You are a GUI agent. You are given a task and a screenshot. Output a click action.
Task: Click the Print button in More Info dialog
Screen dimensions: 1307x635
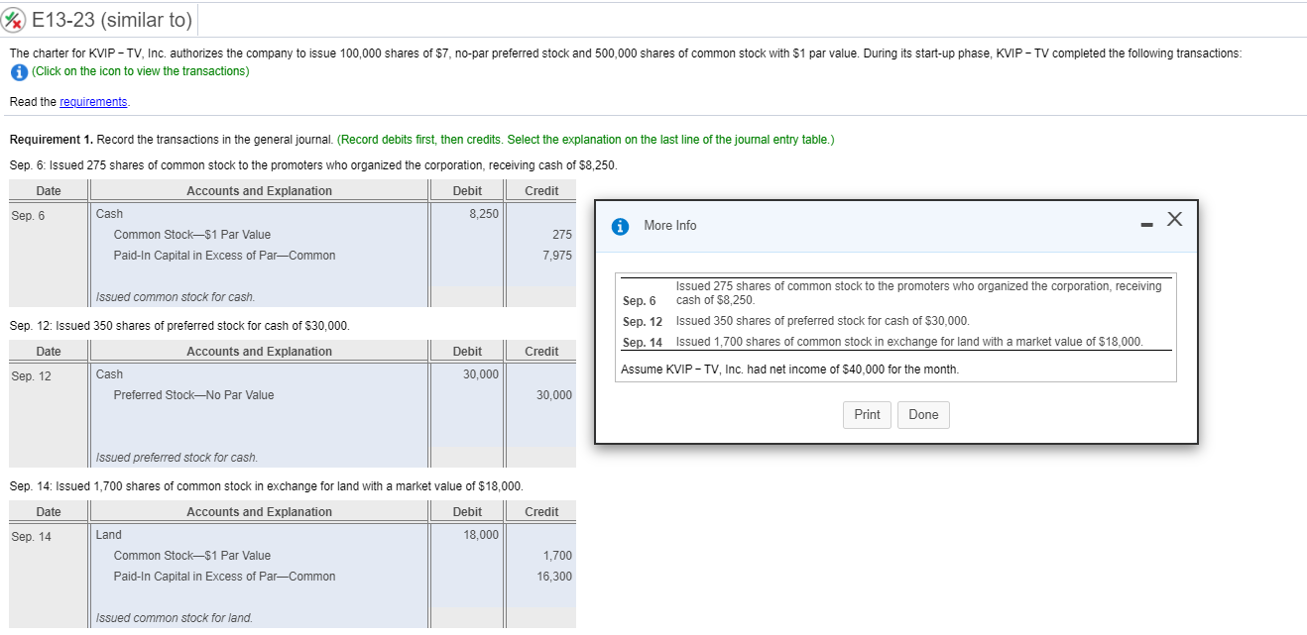867,414
